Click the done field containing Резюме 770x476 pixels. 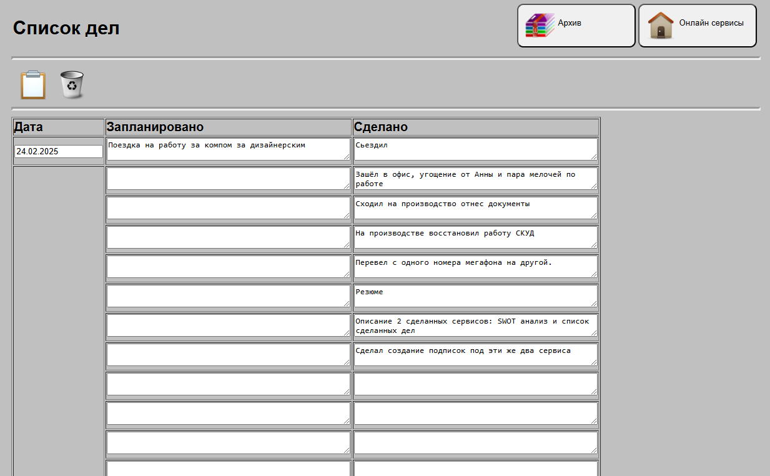pos(475,295)
